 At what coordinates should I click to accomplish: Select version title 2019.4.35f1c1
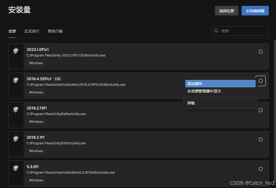[39, 79]
